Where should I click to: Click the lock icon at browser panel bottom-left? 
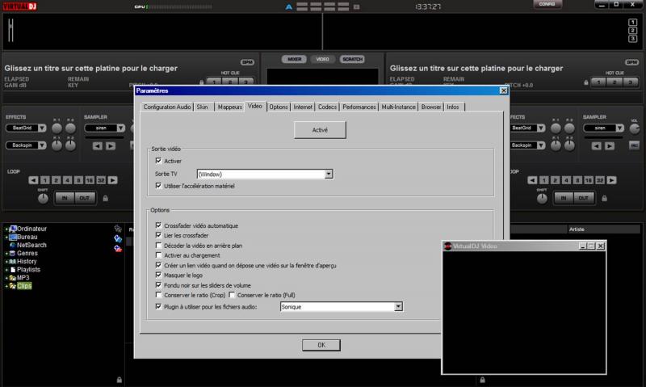(x=120, y=378)
